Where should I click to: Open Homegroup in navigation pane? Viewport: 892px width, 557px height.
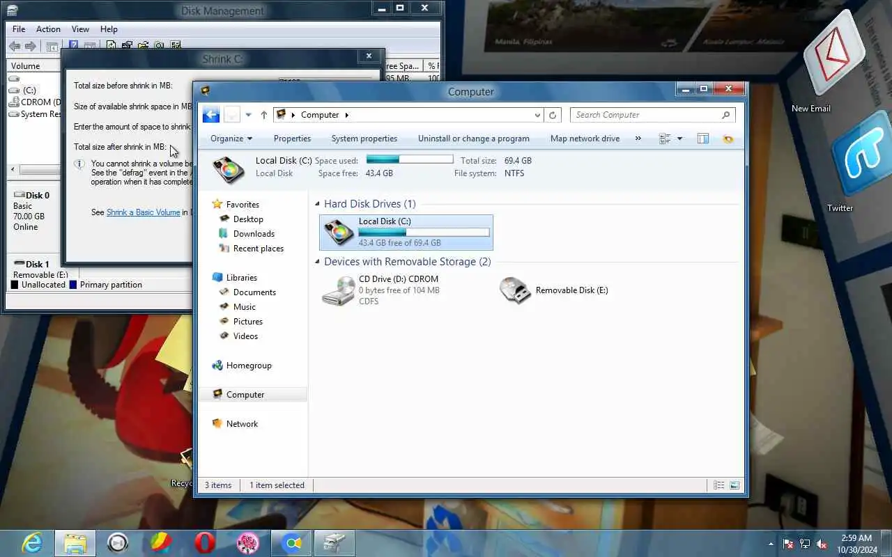point(248,365)
